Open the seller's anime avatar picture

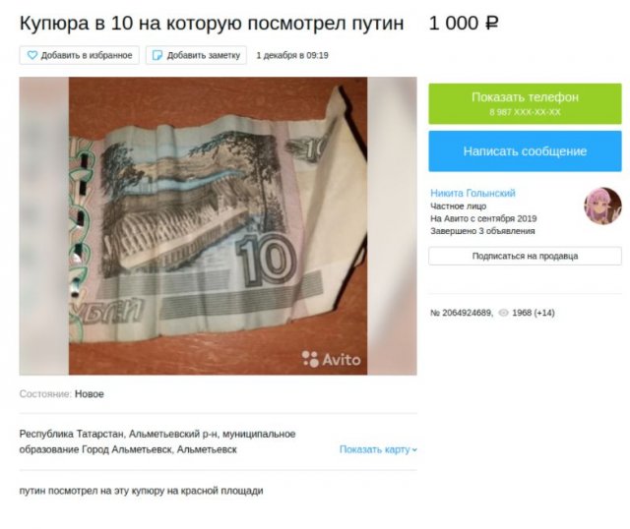tap(602, 206)
